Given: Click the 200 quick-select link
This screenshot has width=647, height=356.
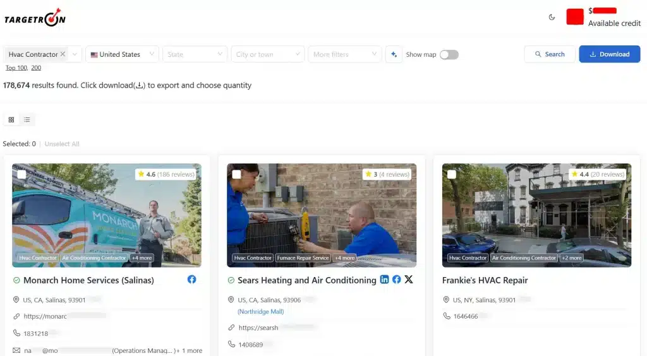Looking at the screenshot, I should click(x=36, y=68).
